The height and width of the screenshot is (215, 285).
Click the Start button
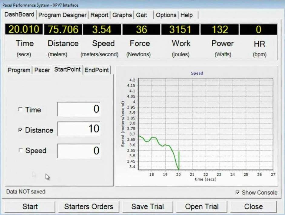(30, 207)
